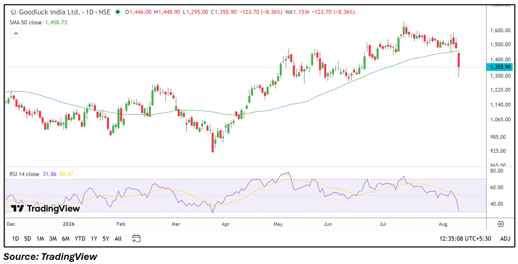Select the 3M time range

click(x=53, y=239)
